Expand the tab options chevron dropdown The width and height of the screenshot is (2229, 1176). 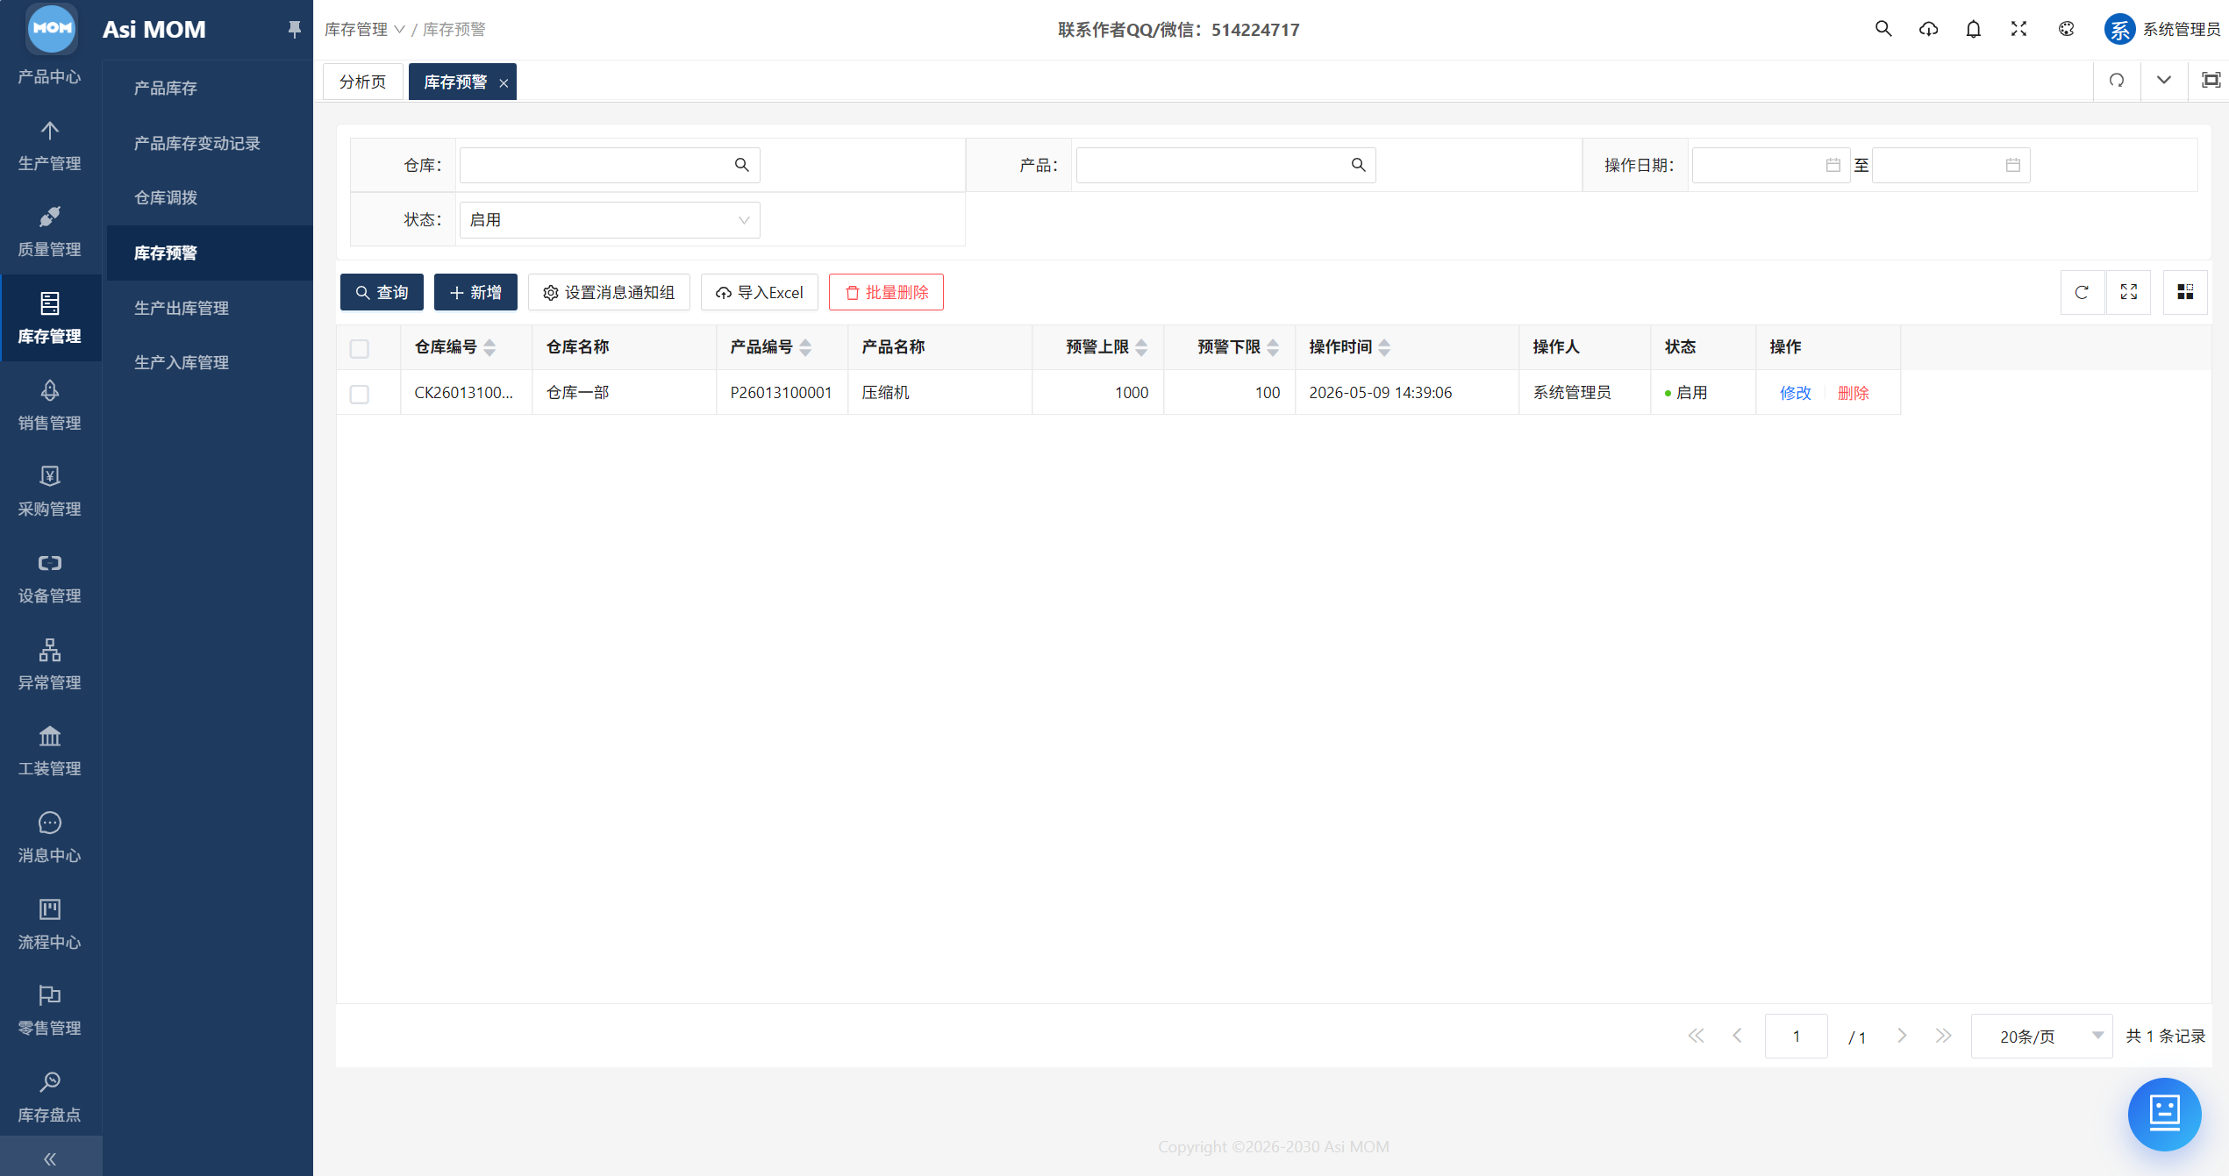click(2164, 81)
